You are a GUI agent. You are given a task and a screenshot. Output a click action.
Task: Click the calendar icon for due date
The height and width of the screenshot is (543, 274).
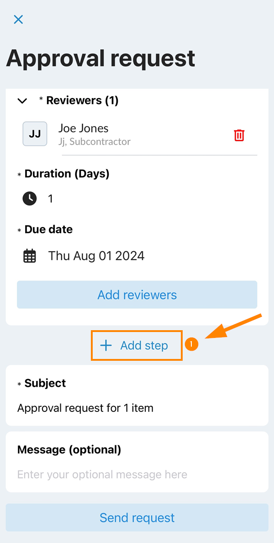30,256
